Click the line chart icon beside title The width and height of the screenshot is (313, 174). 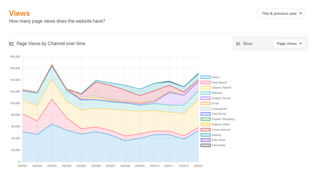(12, 44)
